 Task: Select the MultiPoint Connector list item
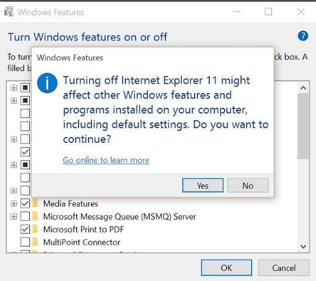(82, 242)
